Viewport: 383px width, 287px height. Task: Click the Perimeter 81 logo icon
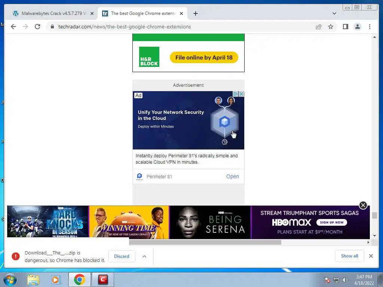point(140,176)
